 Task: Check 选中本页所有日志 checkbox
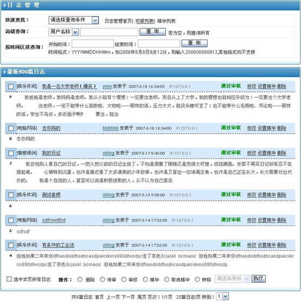pos(9,279)
